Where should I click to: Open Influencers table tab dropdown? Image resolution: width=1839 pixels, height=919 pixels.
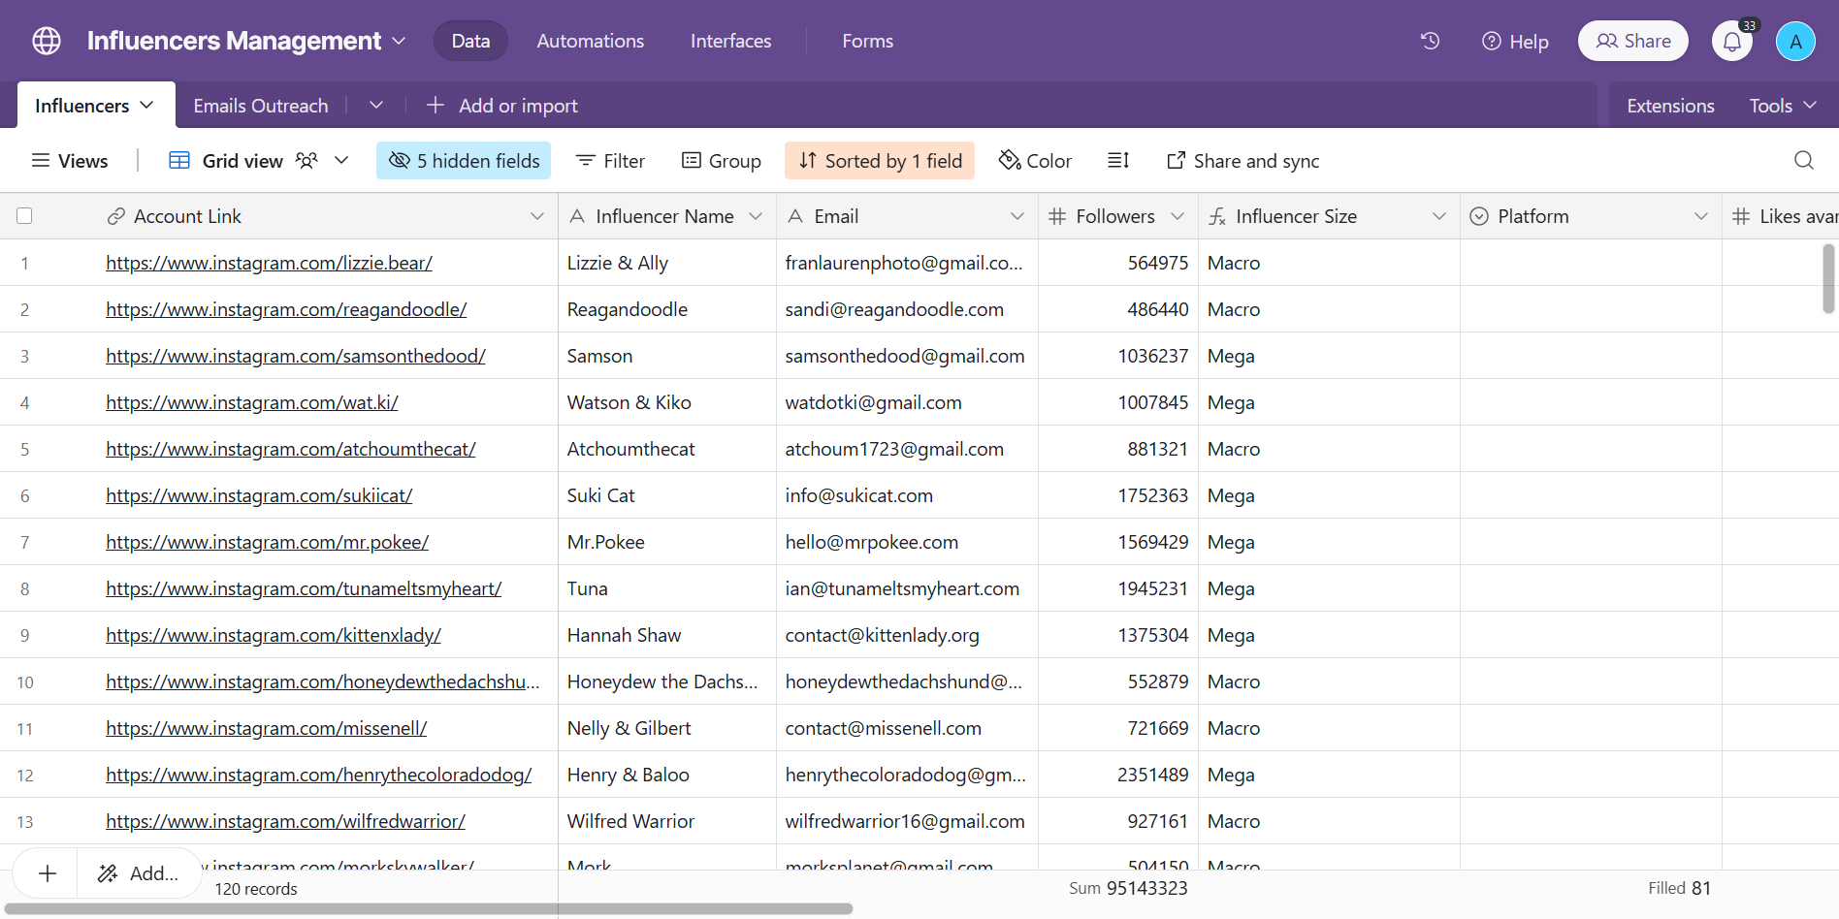click(x=146, y=105)
